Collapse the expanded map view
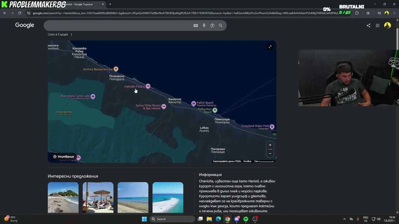Image resolution: width=399 pixels, height=224 pixels. [x=270, y=47]
